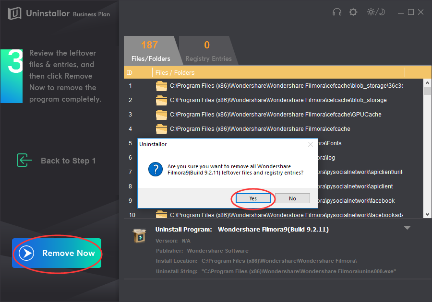Select the cefcache\blob_storage\36c3c path
This screenshot has width=432, height=302.
click(x=287, y=86)
